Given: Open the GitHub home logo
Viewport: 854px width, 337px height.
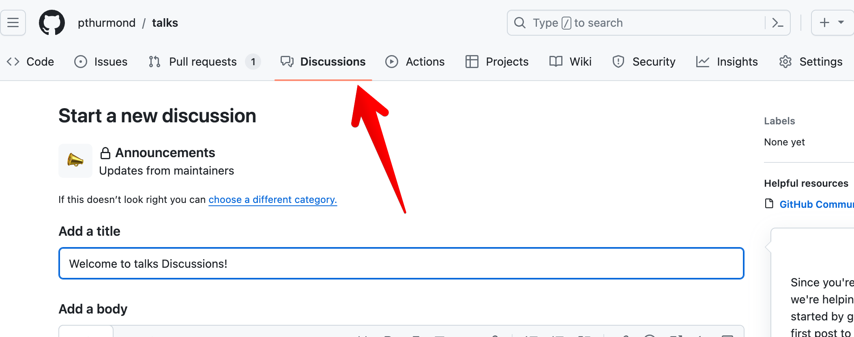Looking at the screenshot, I should [52, 22].
